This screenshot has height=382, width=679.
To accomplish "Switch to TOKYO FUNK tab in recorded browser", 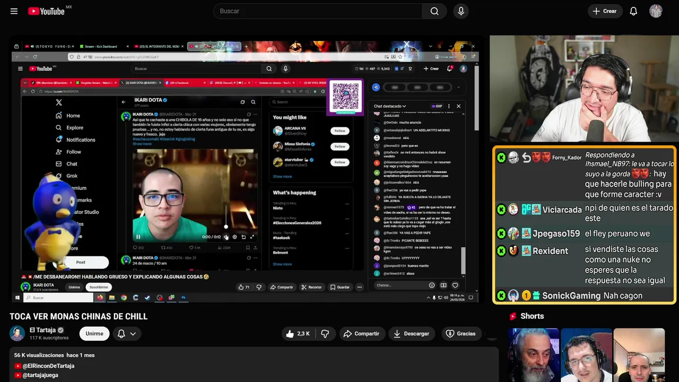I will point(49,47).
